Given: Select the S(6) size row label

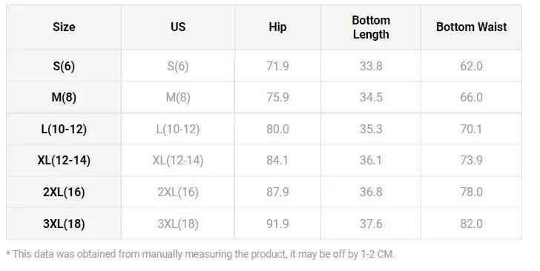Looking at the screenshot, I should pos(64,66).
